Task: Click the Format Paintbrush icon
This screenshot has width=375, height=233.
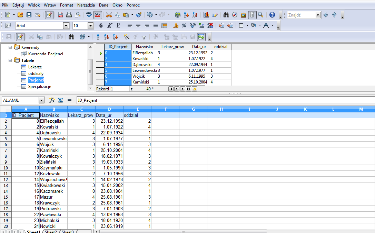Action: point(139,15)
